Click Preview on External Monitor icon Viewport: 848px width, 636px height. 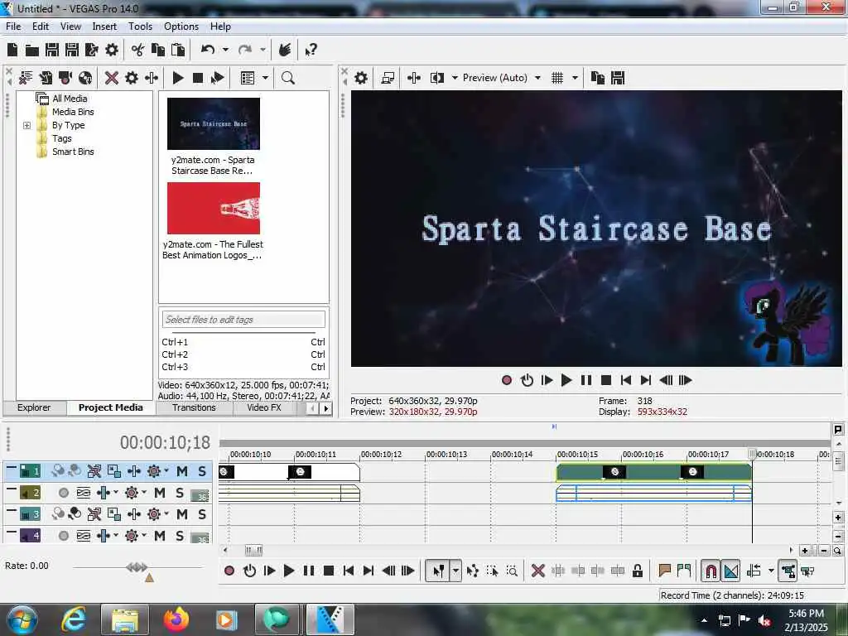tap(388, 78)
